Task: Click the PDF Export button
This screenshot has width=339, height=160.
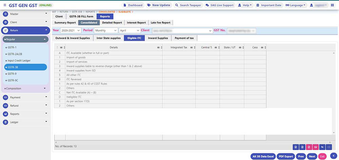Action: pos(285,156)
